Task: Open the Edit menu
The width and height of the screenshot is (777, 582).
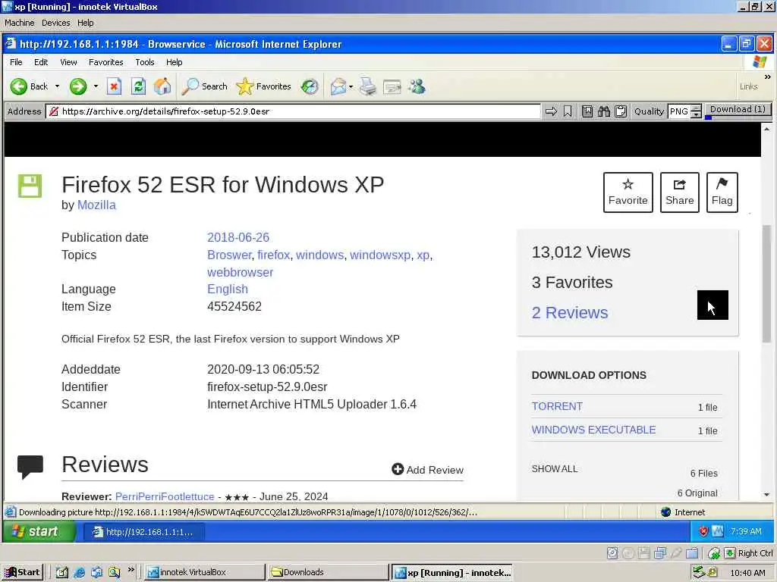Action: pyautogui.click(x=41, y=62)
